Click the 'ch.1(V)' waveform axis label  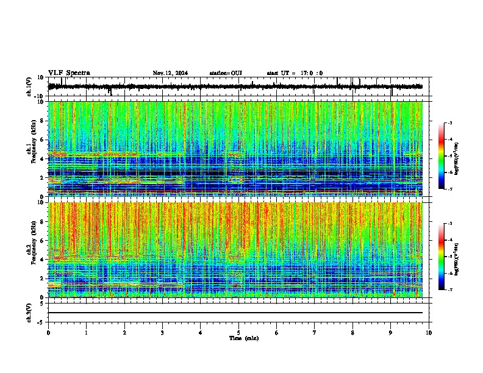click(x=29, y=87)
